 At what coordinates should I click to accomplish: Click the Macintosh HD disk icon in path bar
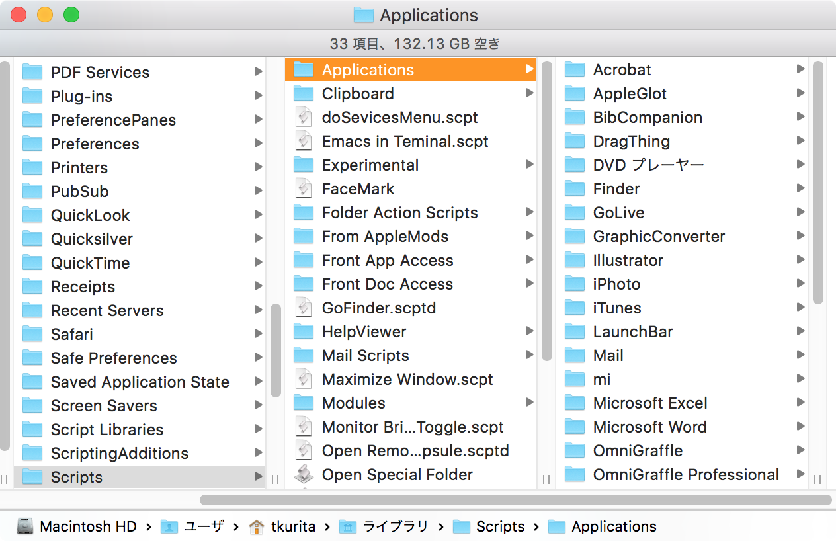tap(25, 526)
